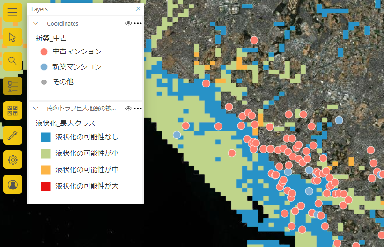Click the 新築_中古 legend heading
384x247 pixels.
(51, 38)
